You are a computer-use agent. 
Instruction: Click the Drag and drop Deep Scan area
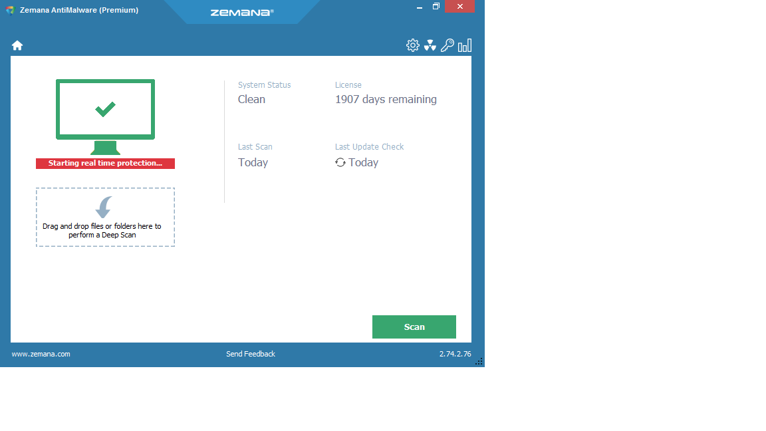tap(106, 217)
